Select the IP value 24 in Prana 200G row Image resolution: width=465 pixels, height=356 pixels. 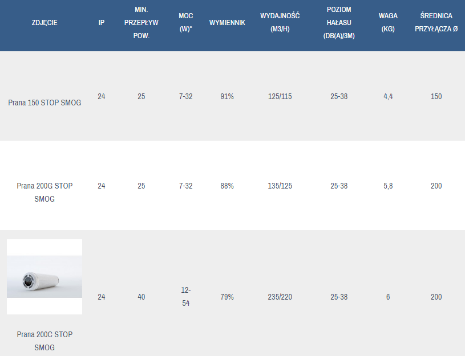[102, 186]
